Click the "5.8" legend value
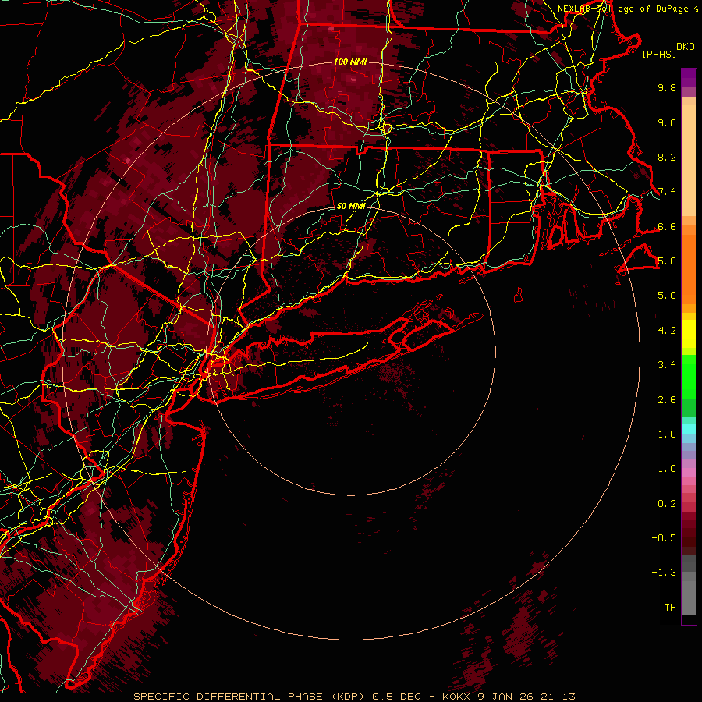The height and width of the screenshot is (702, 702). coord(667,261)
